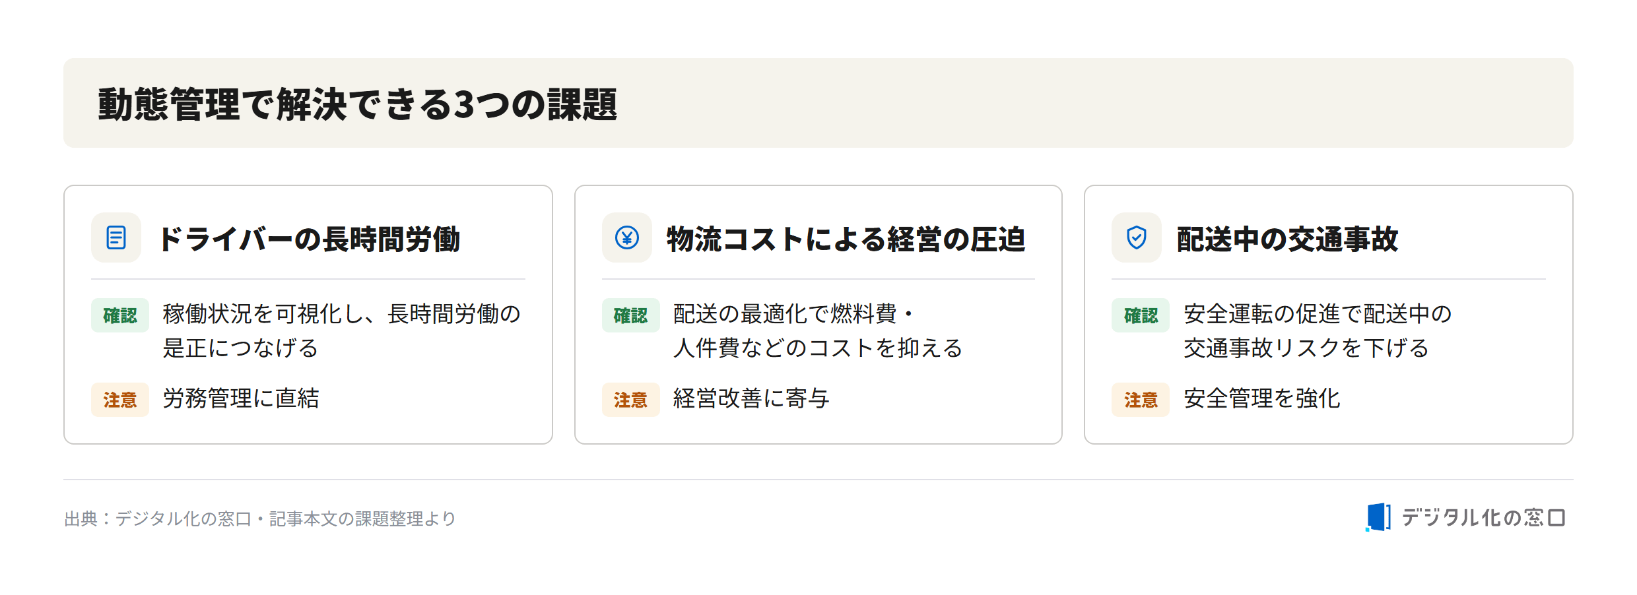Click the 出典 source citation text

260,518
